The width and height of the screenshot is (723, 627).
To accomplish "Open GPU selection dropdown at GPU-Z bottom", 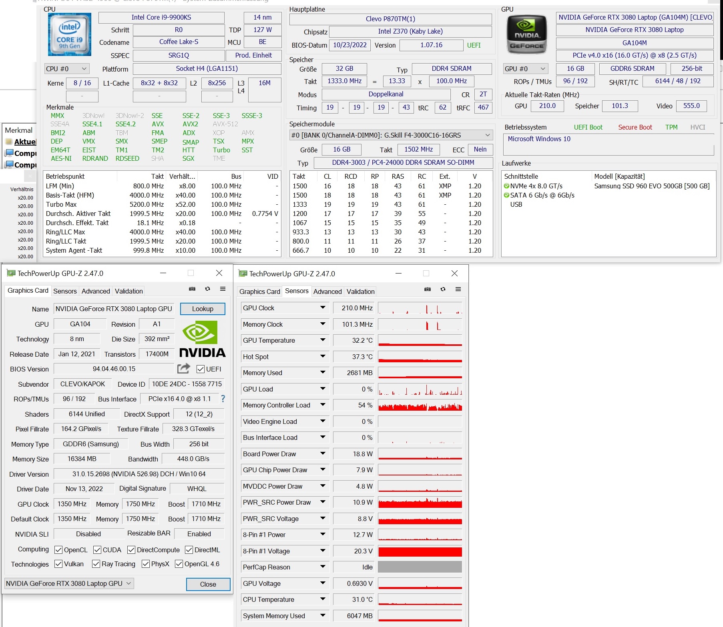I will click(x=69, y=583).
